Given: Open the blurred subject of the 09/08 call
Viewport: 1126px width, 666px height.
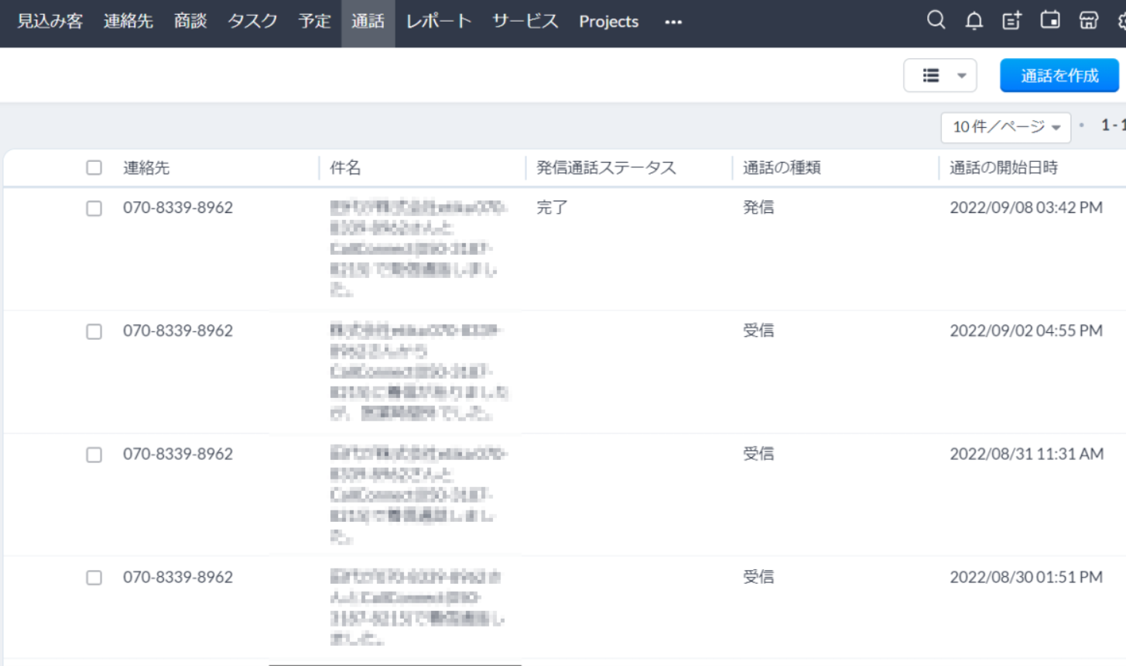Looking at the screenshot, I should coord(419,249).
